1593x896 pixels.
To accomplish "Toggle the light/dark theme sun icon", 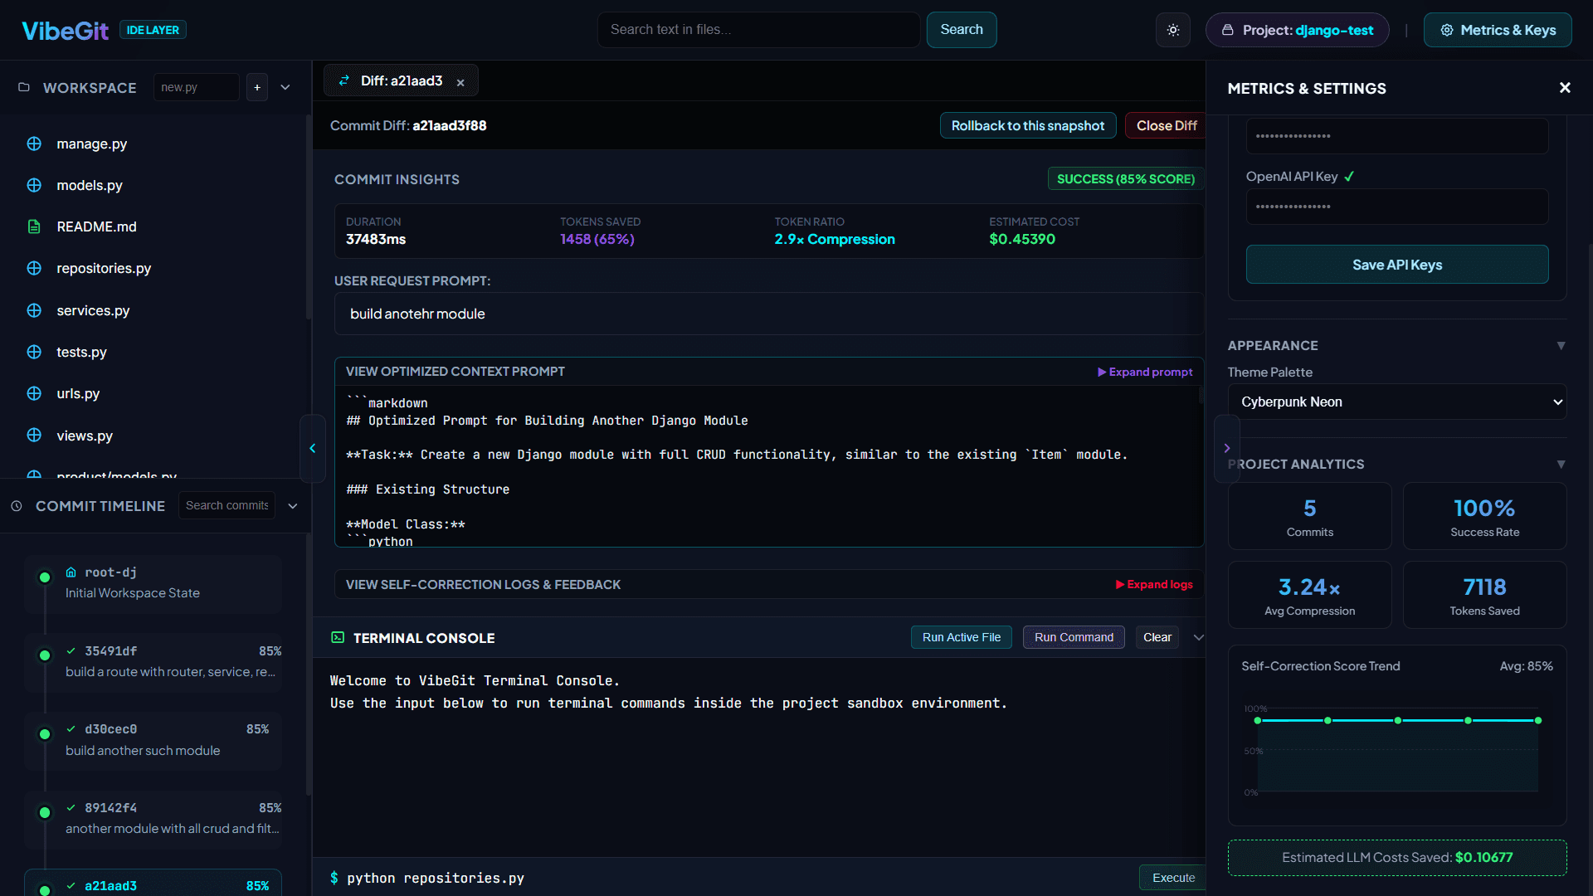I will [1173, 30].
